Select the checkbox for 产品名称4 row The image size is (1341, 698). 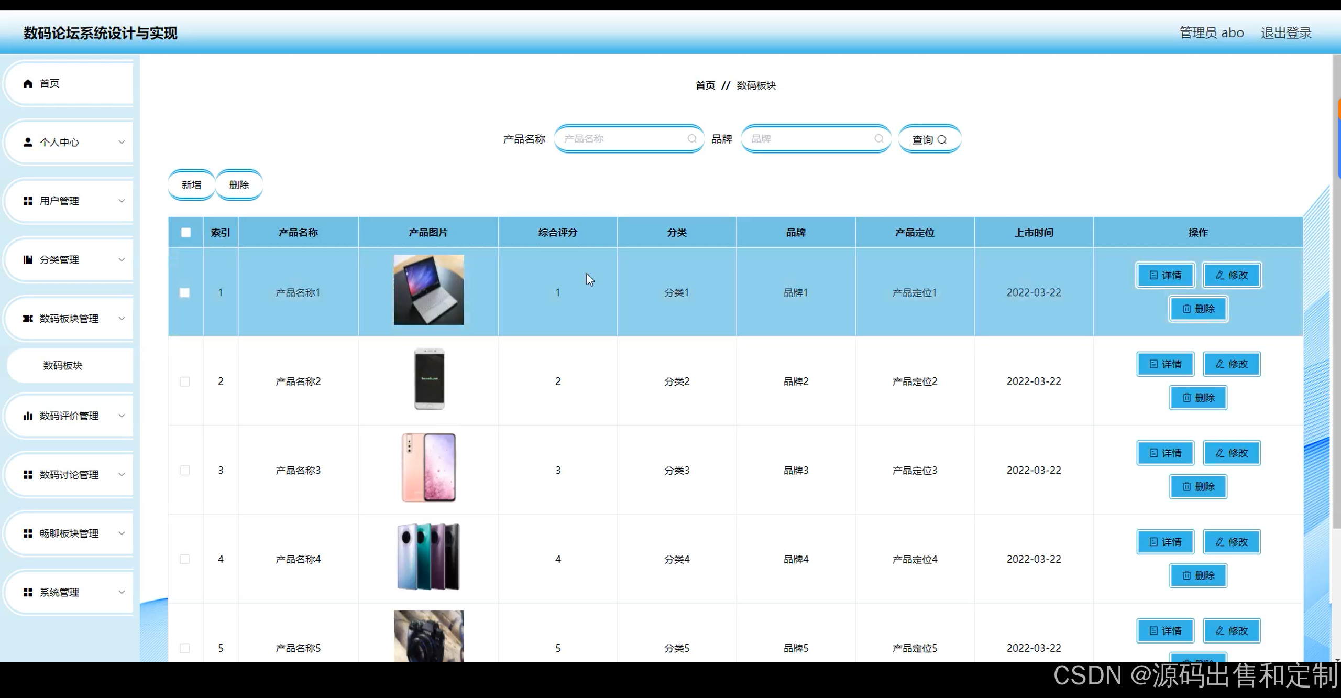click(185, 560)
